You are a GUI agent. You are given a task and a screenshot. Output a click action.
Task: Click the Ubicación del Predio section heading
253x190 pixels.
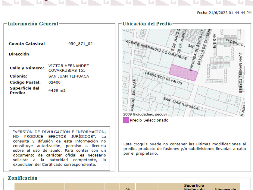pos(147,24)
